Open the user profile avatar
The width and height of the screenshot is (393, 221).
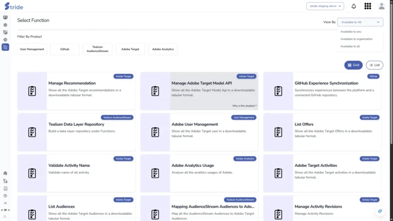381,6
